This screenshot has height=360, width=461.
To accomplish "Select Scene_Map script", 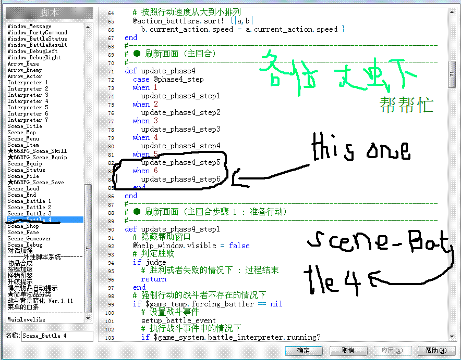I will [21, 132].
